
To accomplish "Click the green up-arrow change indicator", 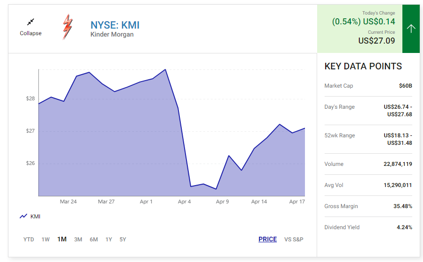I will pos(411,29).
